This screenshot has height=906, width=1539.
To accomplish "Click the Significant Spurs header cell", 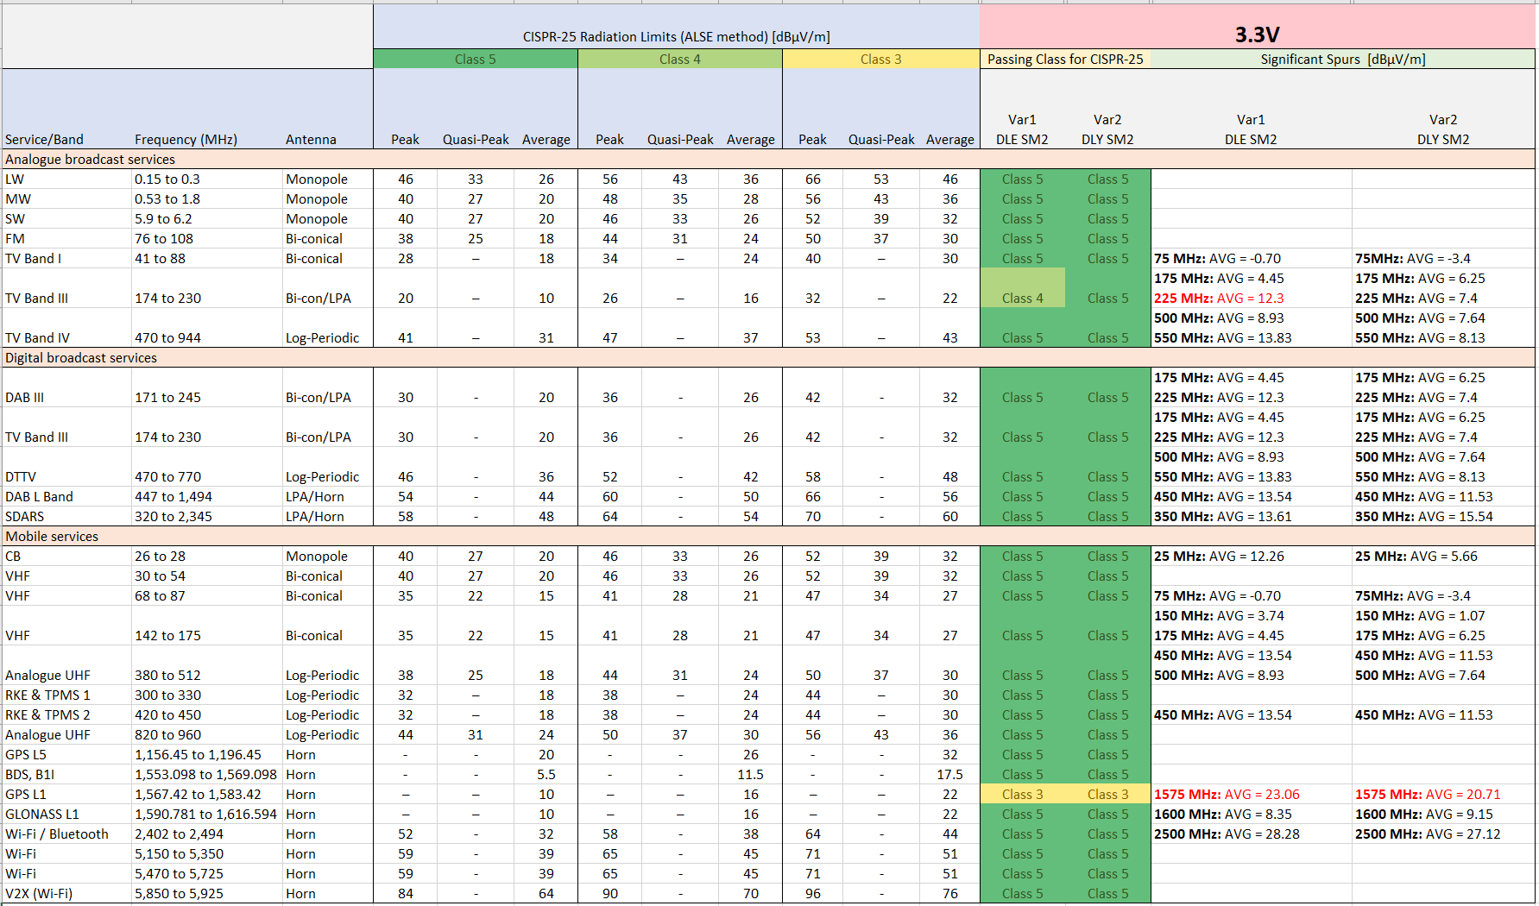I will point(1342,60).
